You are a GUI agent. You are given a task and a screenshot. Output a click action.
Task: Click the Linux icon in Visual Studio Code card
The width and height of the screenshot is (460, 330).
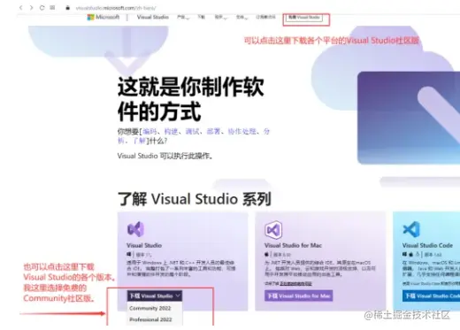coord(418,254)
